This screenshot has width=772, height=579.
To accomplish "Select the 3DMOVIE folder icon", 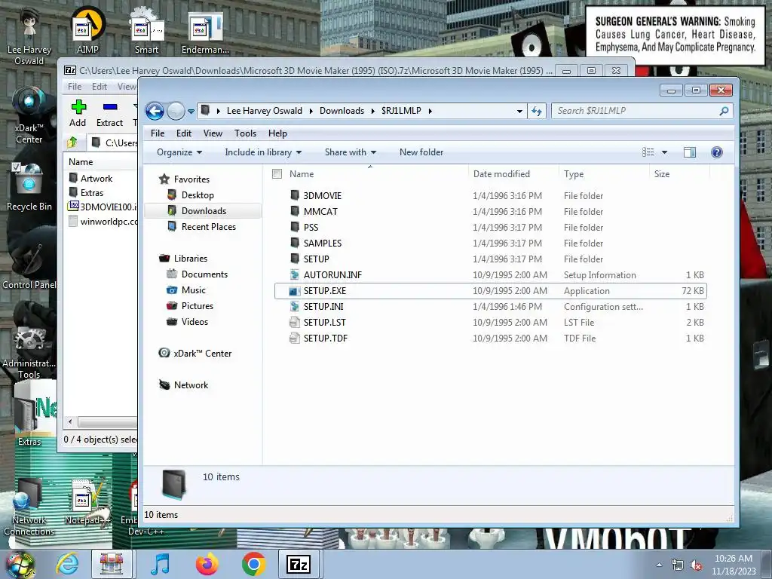I will [295, 195].
